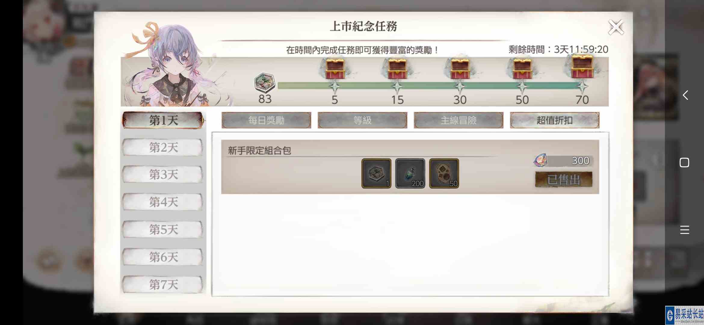Image resolution: width=704 pixels, height=325 pixels.
Task: Inspect the hexagon token item with quantity 1
Action: tap(376, 173)
